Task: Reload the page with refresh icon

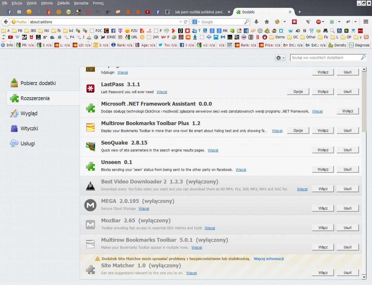Action: coord(186,22)
